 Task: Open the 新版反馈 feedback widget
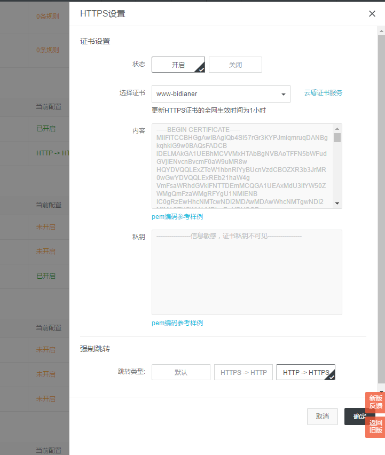[375, 402]
